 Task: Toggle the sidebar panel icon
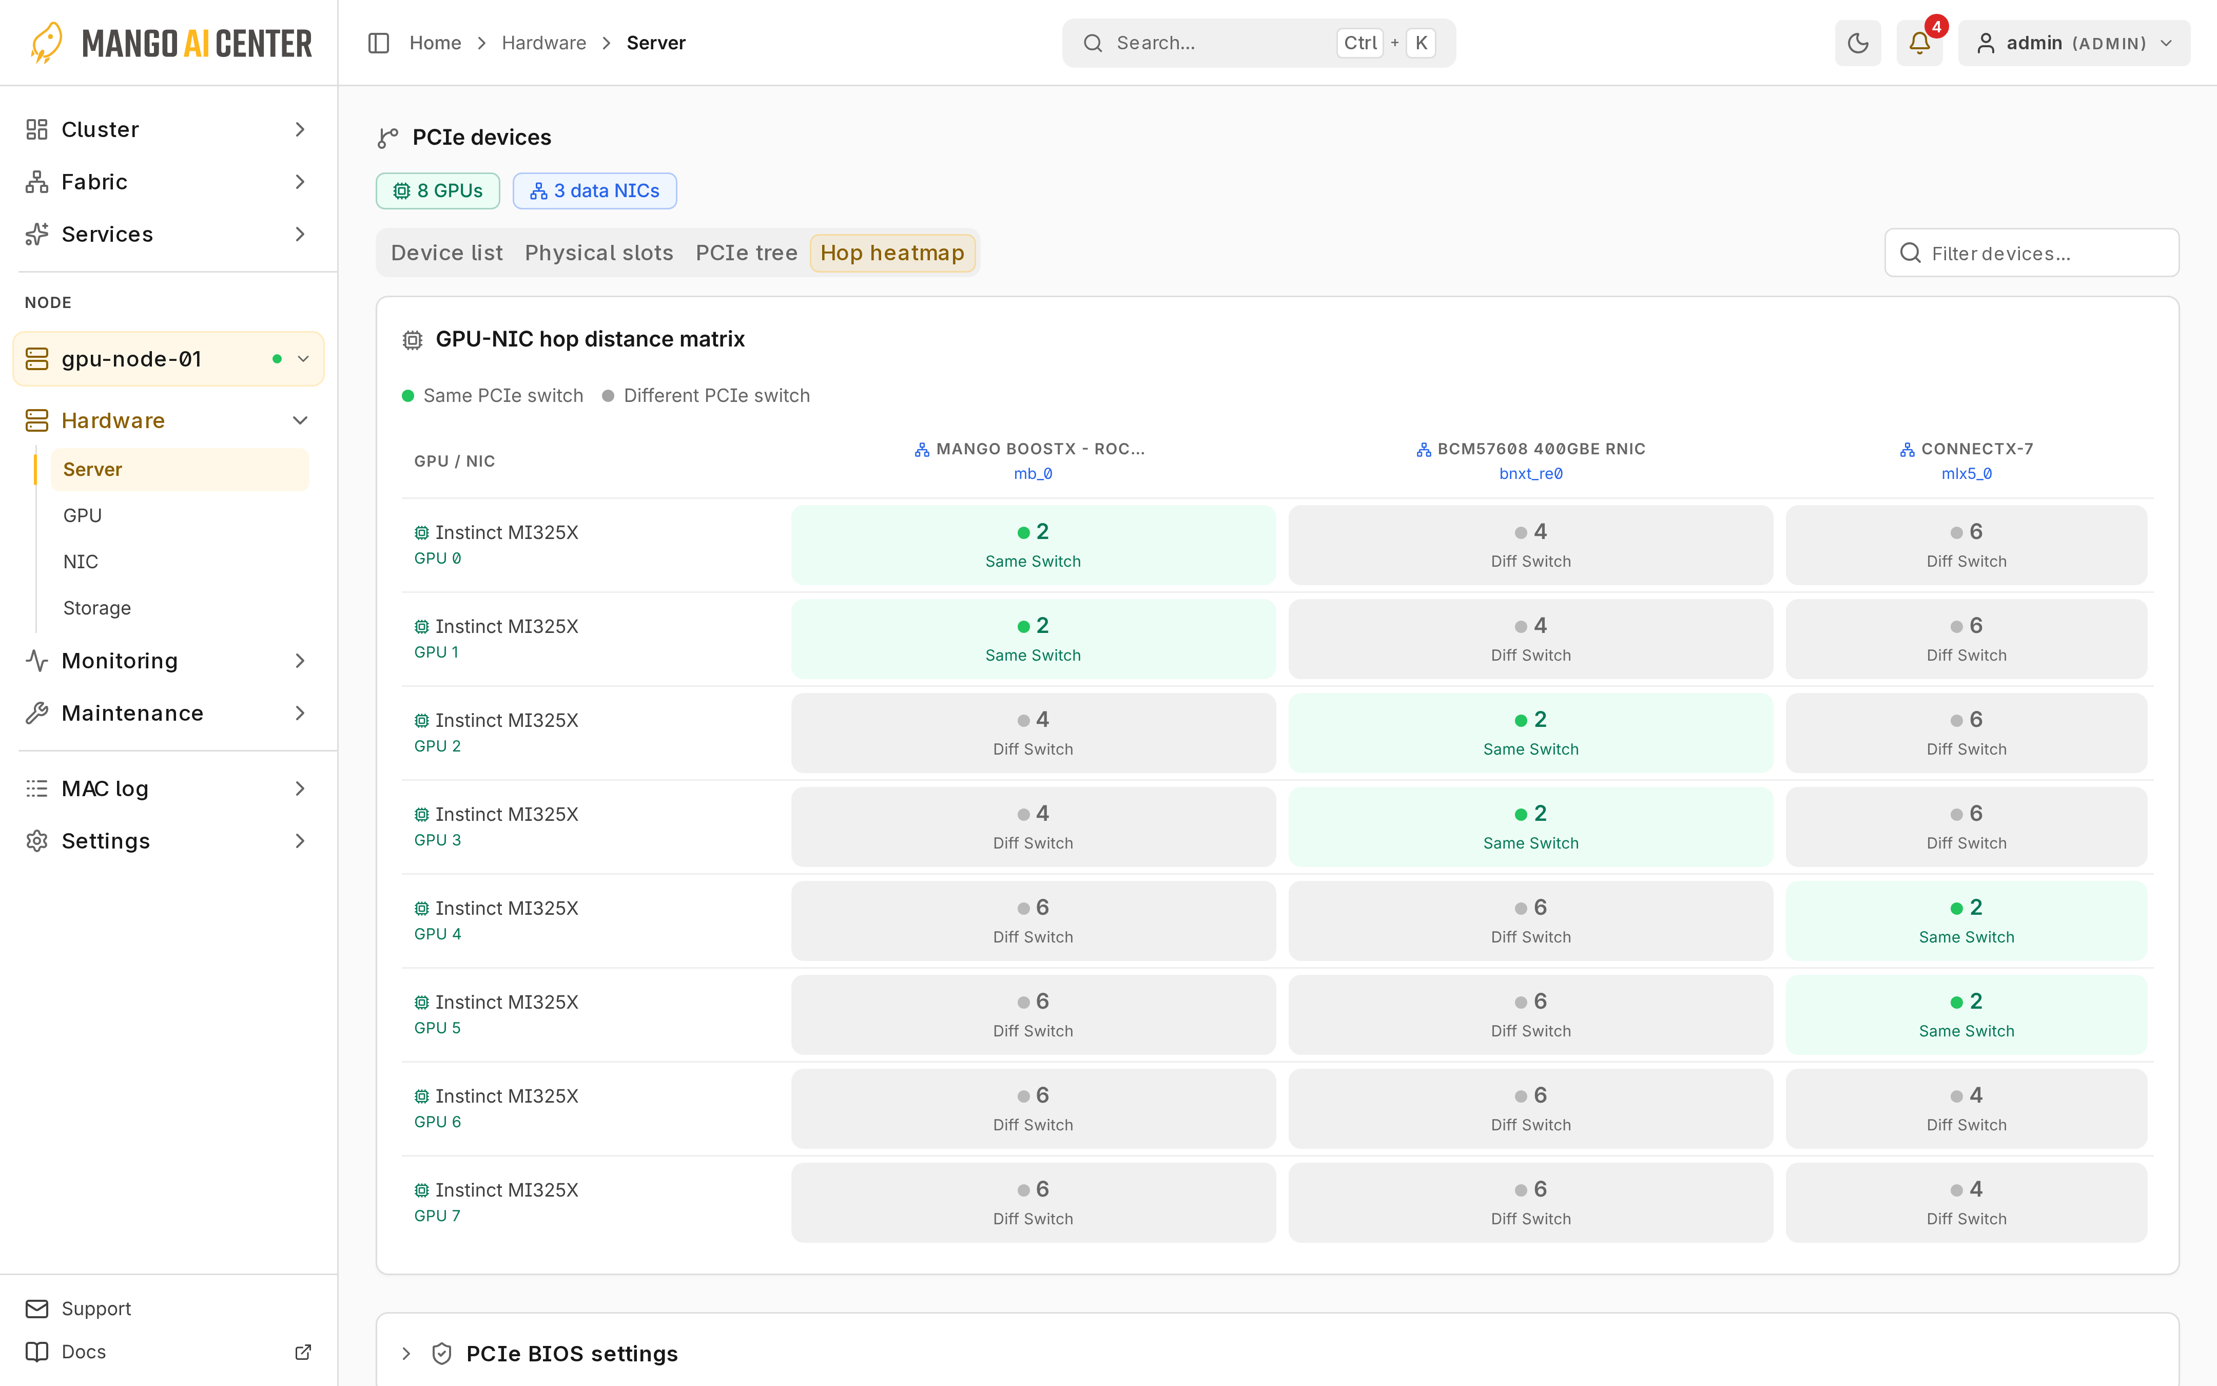tap(378, 43)
